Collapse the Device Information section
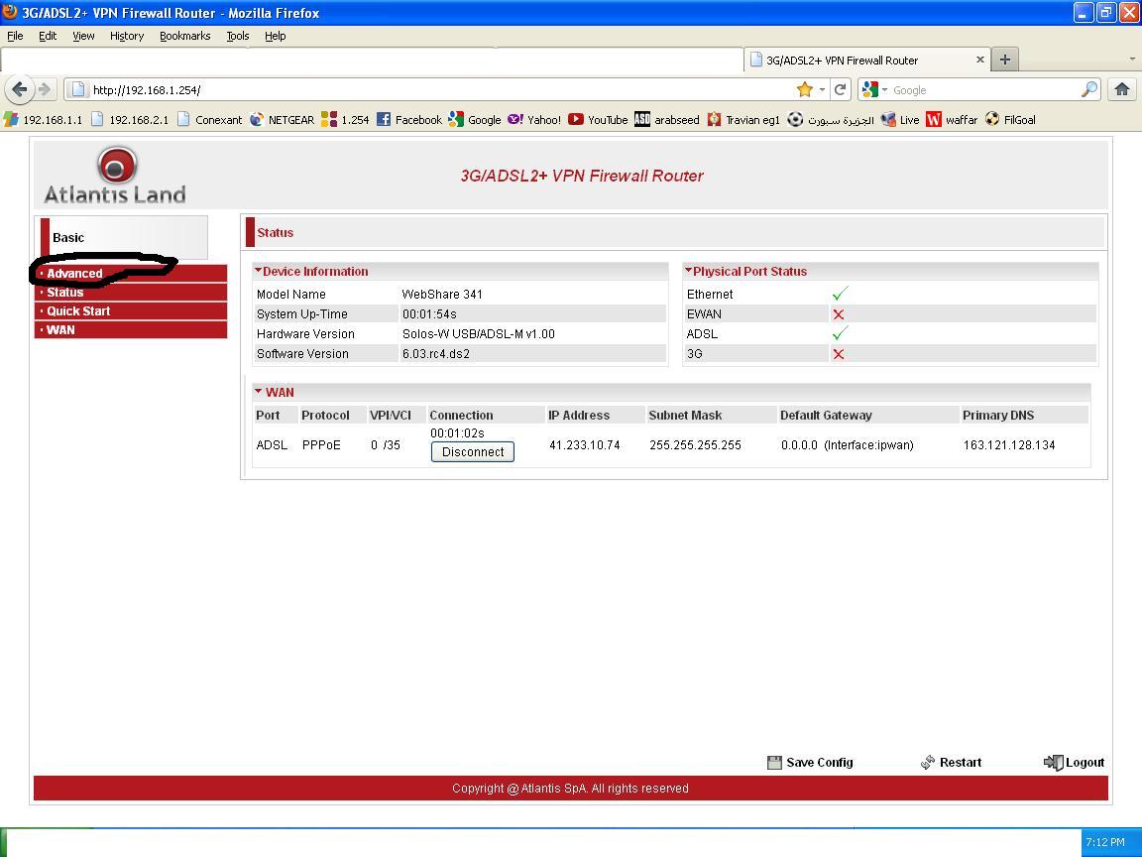Screen dimensions: 1142x857 click(x=258, y=271)
